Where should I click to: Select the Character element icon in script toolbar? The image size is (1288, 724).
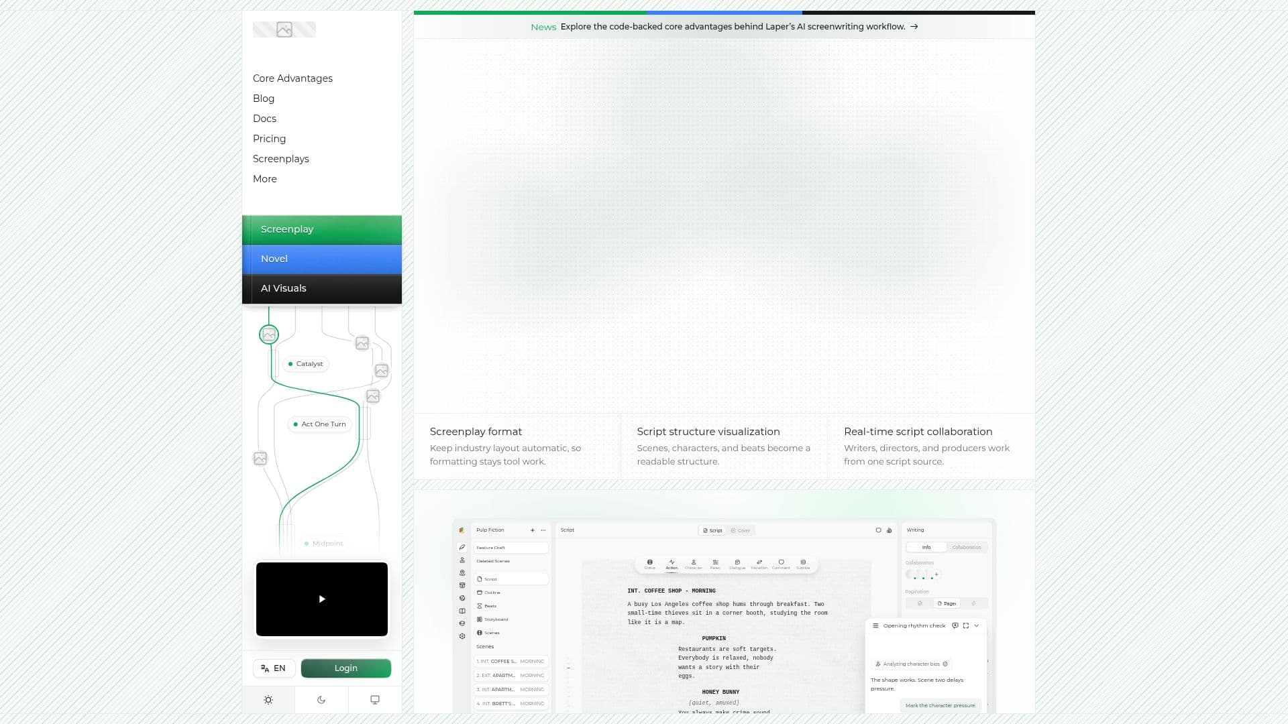[x=694, y=564]
